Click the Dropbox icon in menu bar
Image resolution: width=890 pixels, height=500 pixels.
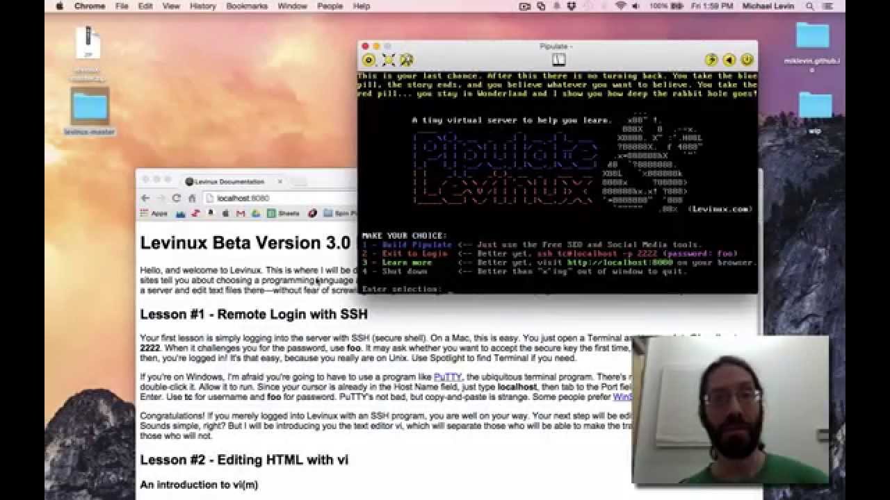[572, 6]
